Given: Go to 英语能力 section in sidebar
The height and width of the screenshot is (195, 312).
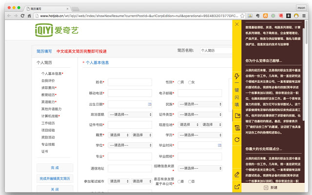Looking at the screenshot, I should pyautogui.click(x=49, y=102).
